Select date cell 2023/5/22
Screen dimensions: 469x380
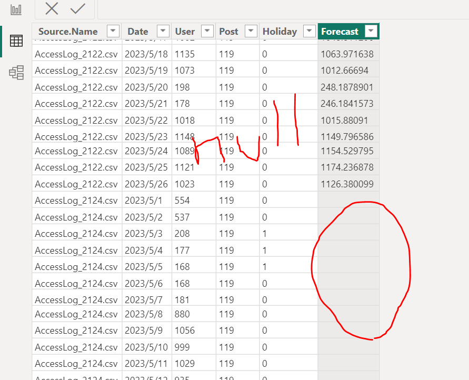pos(146,121)
